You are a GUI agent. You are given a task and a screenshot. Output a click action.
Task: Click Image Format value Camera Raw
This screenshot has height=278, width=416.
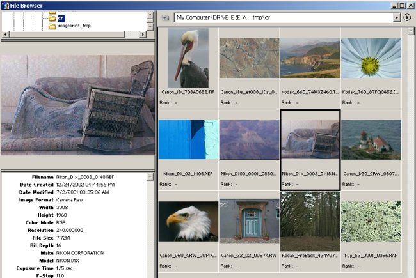coord(70,200)
